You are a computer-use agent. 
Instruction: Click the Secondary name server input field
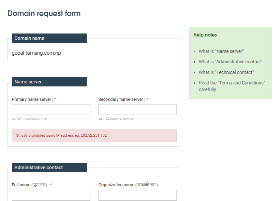137,109
